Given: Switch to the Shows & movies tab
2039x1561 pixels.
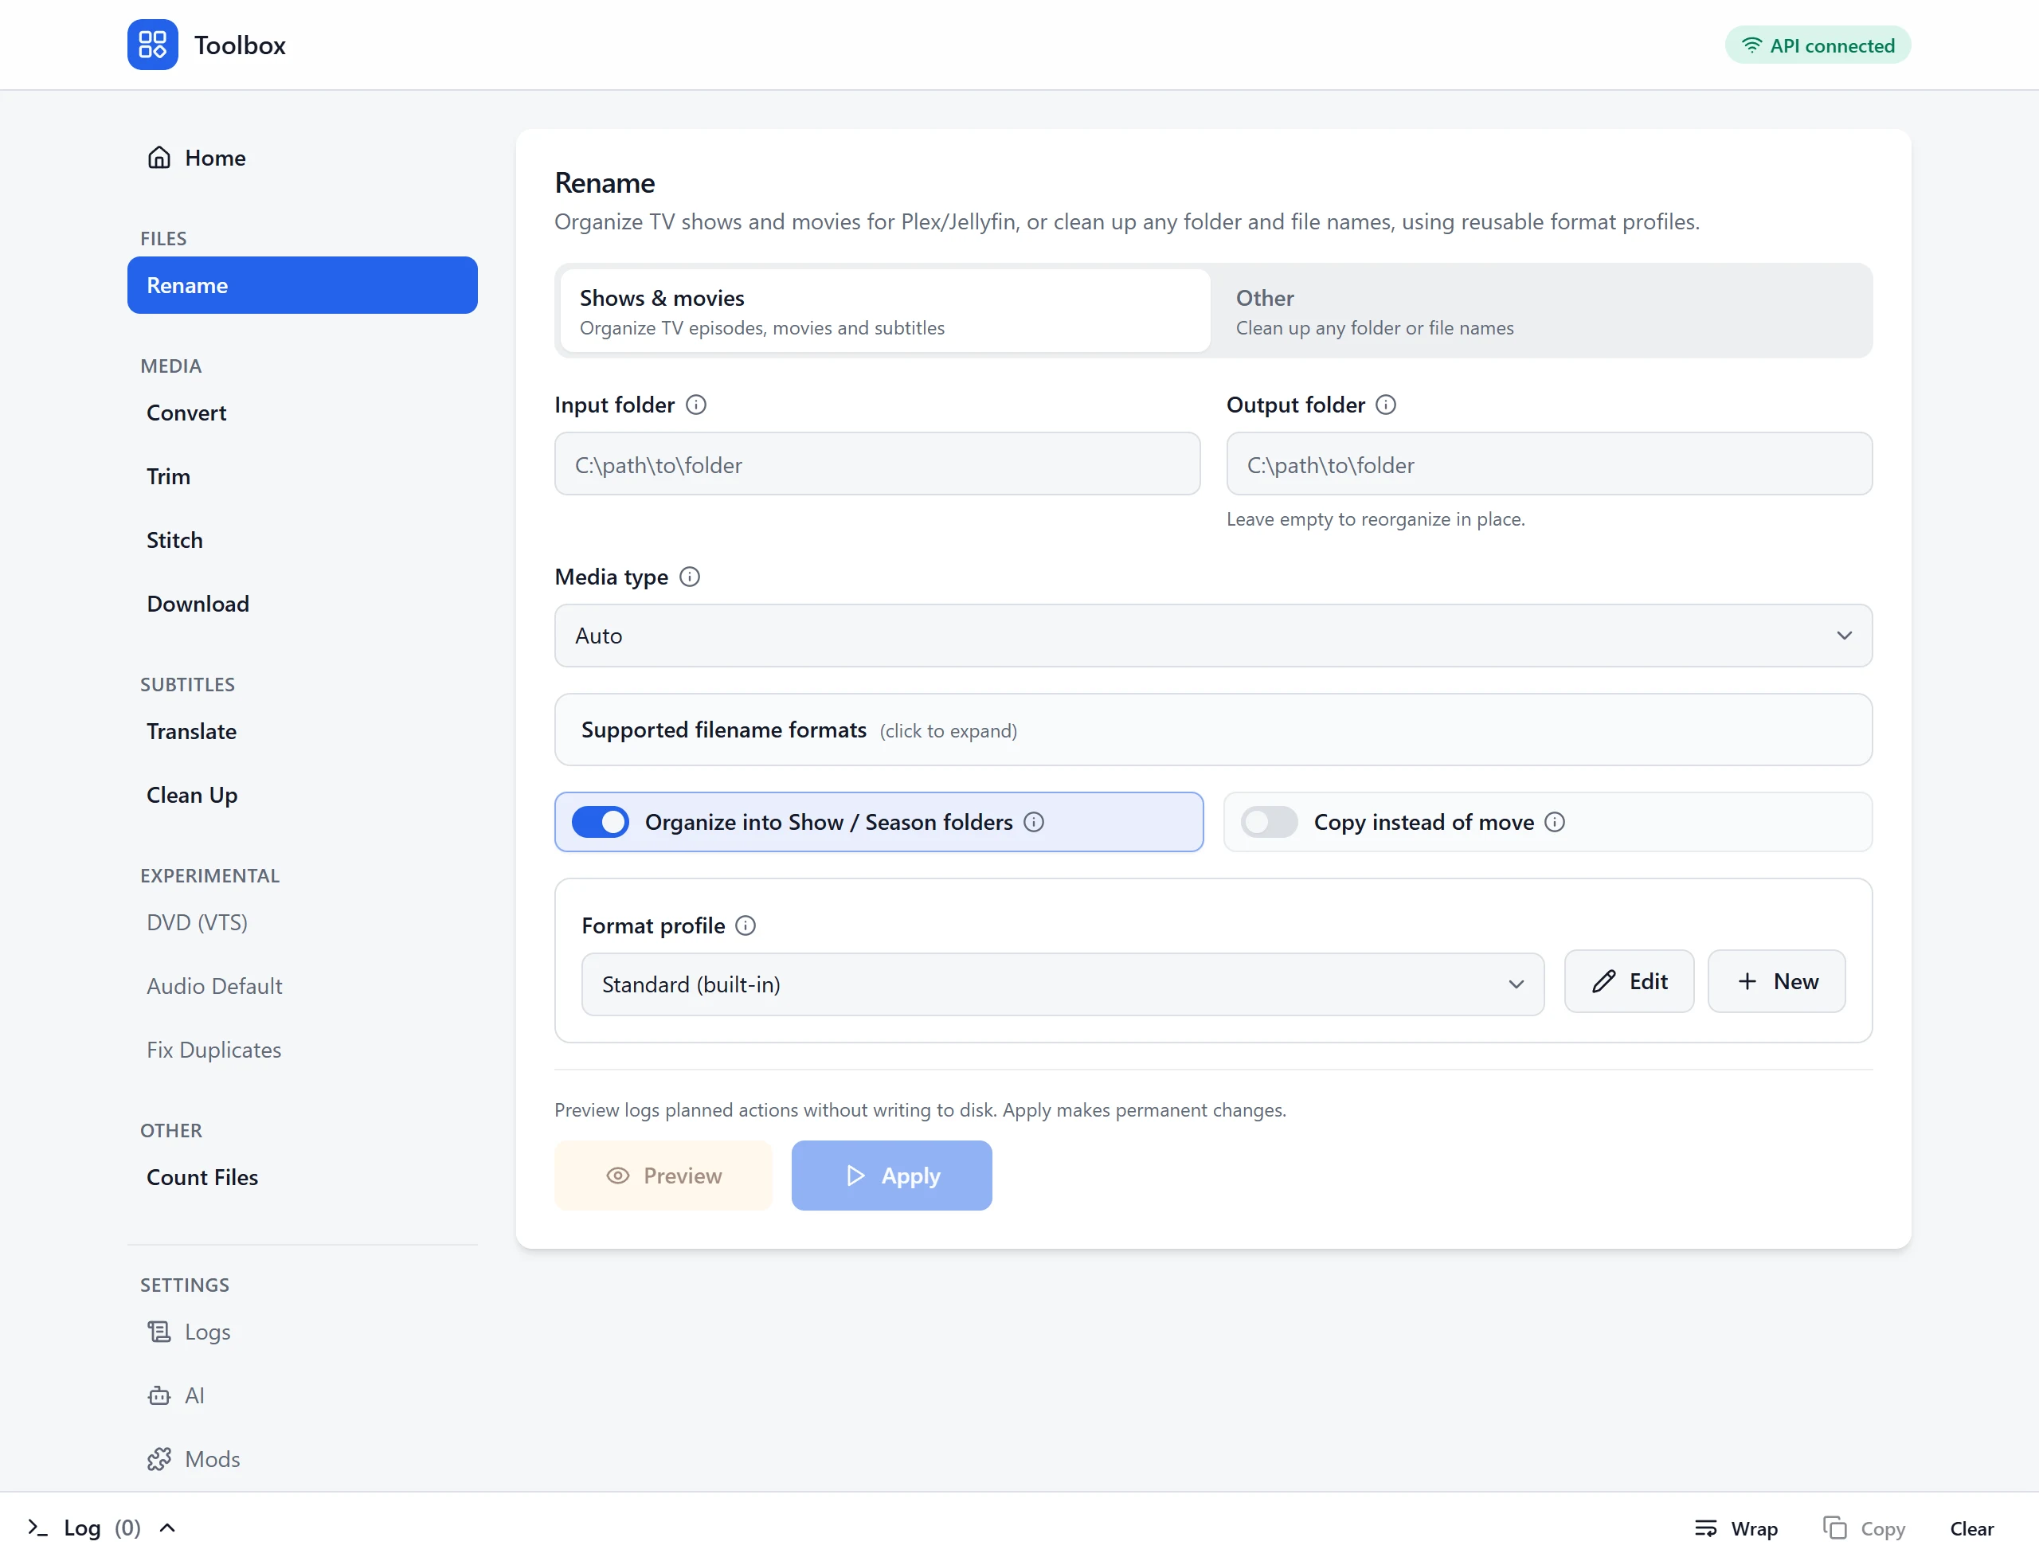Looking at the screenshot, I should click(885, 311).
